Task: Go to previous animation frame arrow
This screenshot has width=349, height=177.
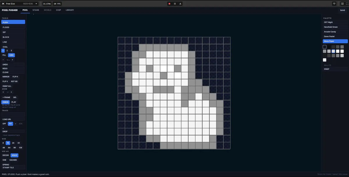Action: [x=3, y=92]
